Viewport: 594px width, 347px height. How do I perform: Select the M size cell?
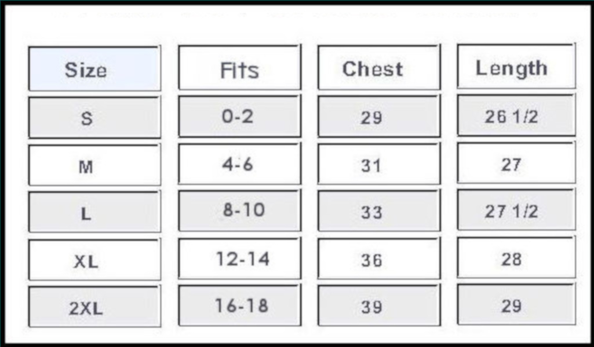pos(94,165)
